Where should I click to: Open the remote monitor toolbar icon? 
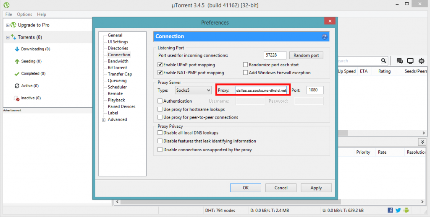click(410, 61)
